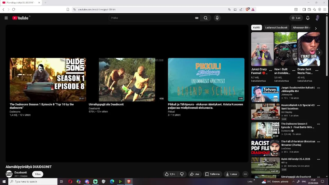Open Totuus Jarppi sidebar video thumbnail
329x185 pixels.
tap(265, 94)
